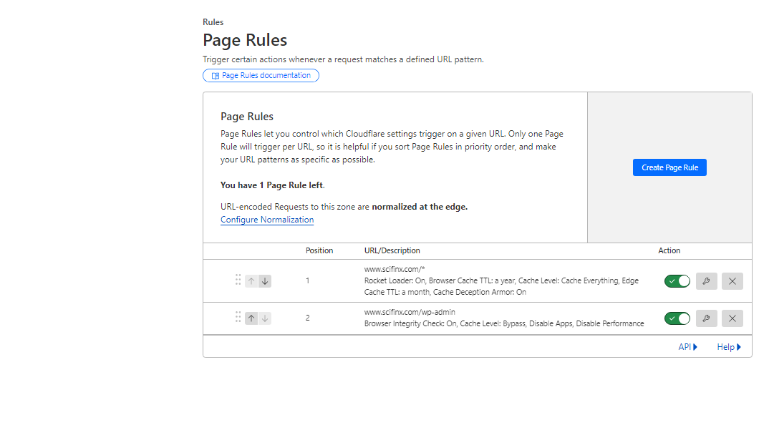
Task: Move wp-admin rule up
Action: click(x=251, y=318)
